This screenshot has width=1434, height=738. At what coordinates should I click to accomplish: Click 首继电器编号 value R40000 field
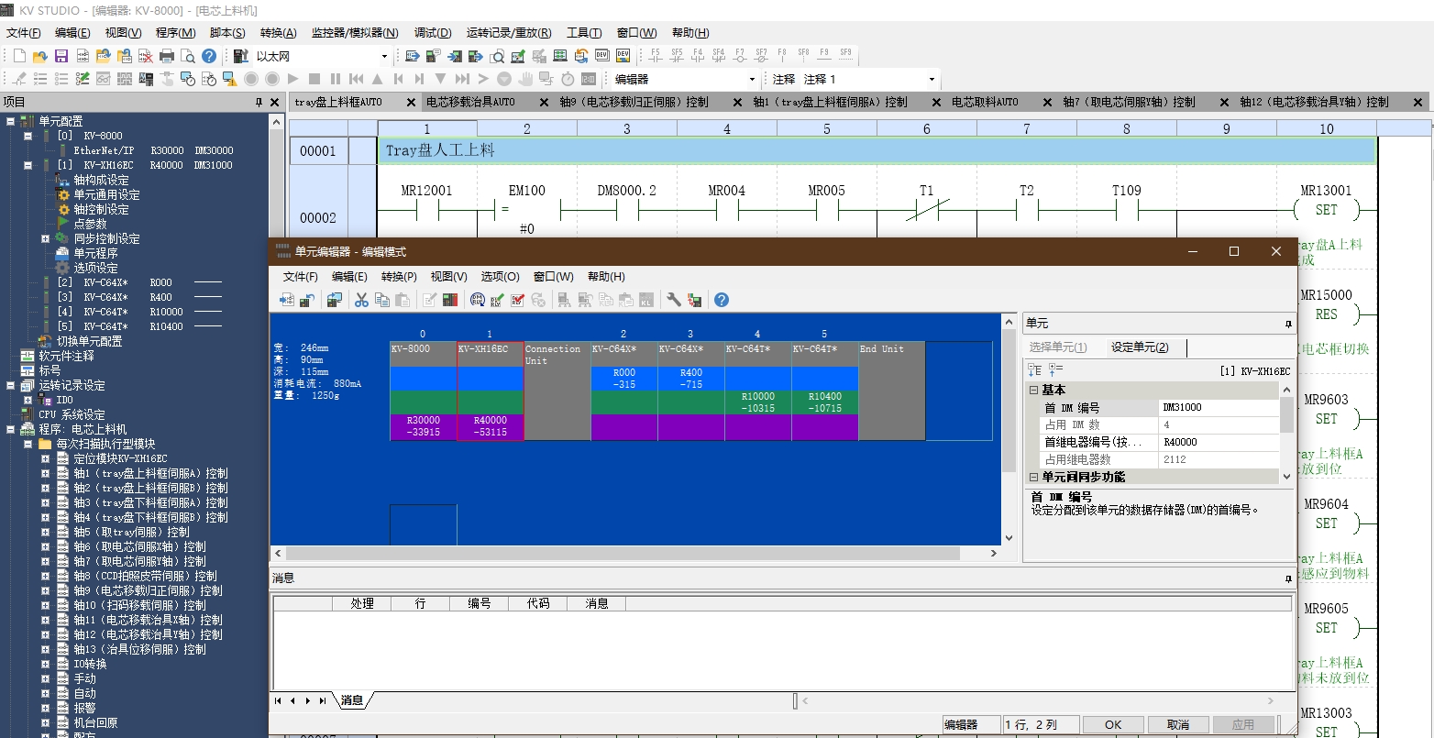click(1219, 442)
